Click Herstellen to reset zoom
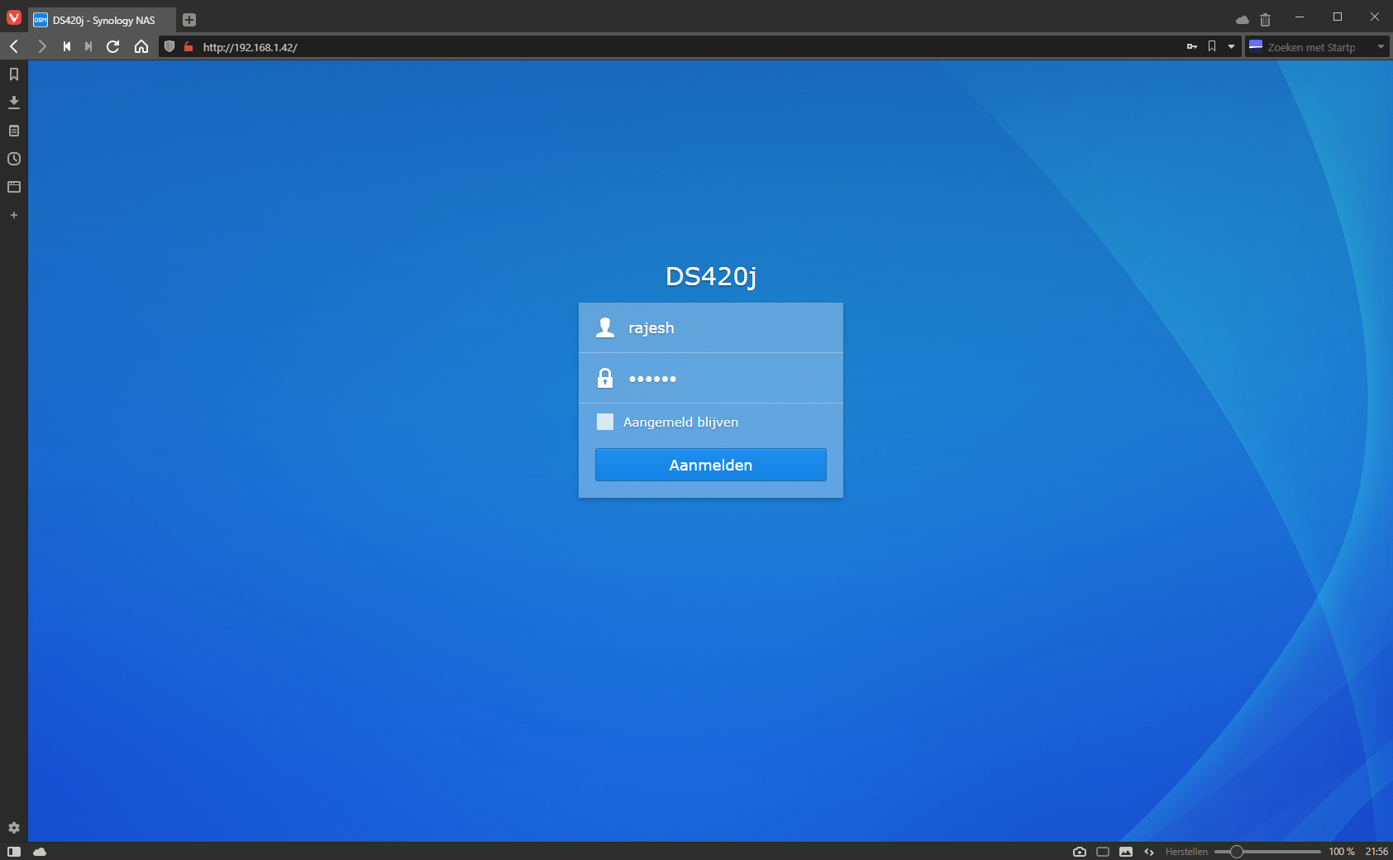This screenshot has height=860, width=1393. [x=1186, y=851]
